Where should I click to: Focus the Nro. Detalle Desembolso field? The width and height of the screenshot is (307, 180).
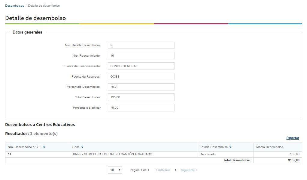point(141,45)
